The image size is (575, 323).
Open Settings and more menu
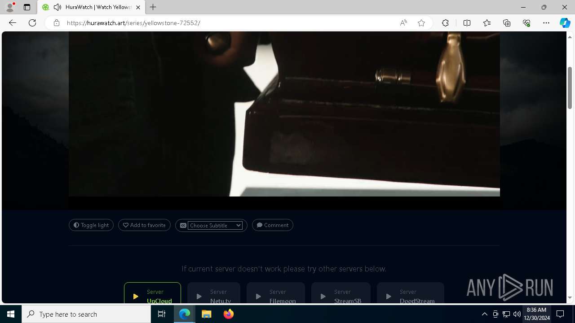click(x=546, y=23)
